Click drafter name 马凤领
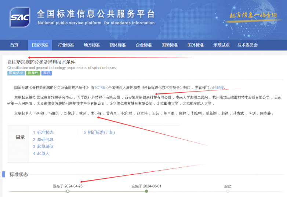 click(x=39, y=114)
